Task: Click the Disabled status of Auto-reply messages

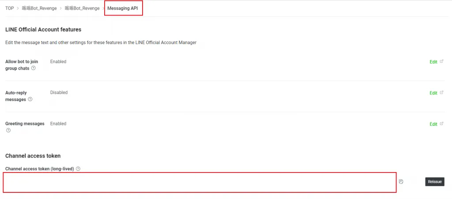Action: click(59, 93)
